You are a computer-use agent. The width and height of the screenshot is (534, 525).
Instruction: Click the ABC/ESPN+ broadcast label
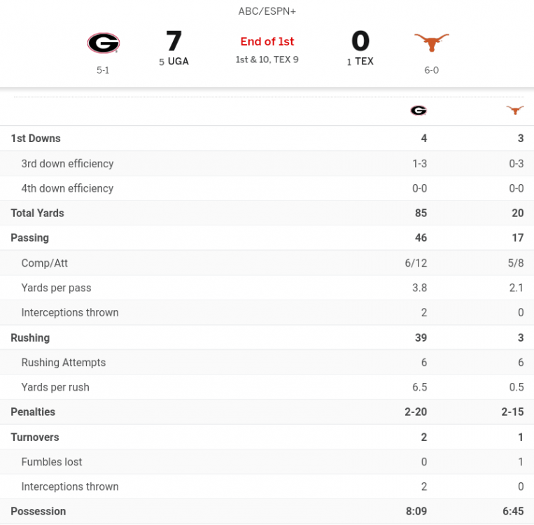267,12
